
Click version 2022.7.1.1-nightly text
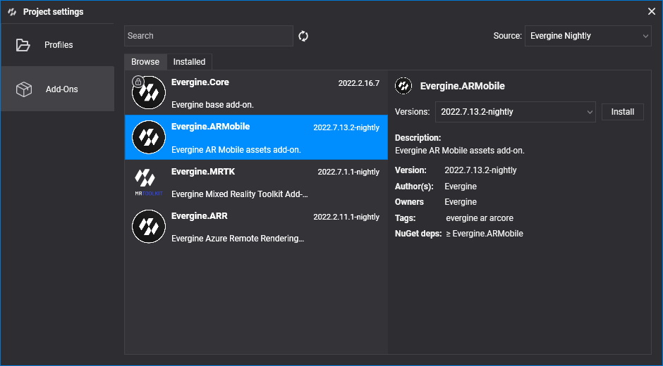(348, 172)
